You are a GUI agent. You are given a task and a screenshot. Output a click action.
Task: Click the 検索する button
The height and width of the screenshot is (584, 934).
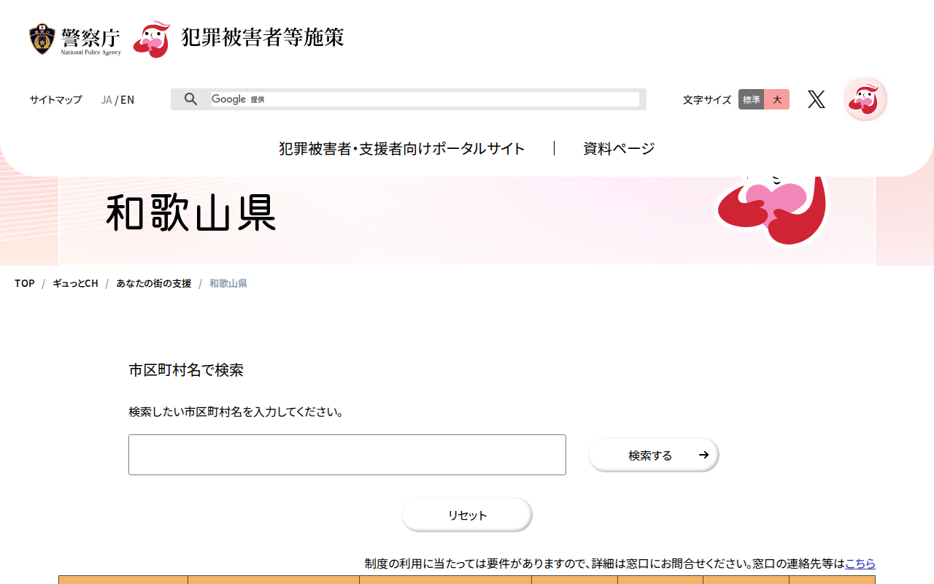(654, 455)
